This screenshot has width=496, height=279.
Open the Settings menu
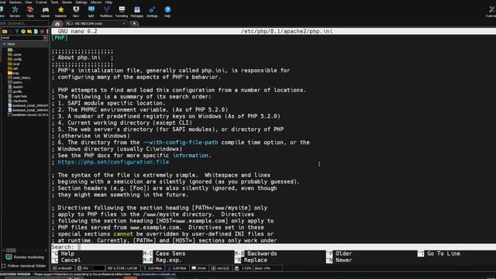coord(81,2)
